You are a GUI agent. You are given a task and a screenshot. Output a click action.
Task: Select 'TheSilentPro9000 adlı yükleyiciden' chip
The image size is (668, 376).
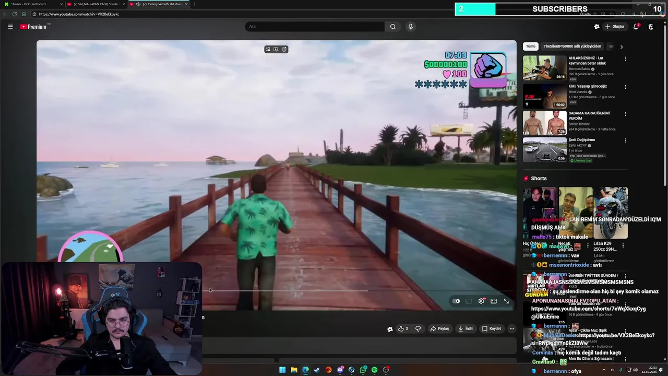click(572, 46)
